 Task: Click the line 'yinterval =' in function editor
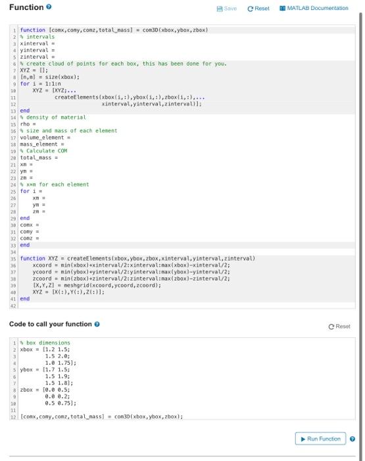[x=37, y=50]
